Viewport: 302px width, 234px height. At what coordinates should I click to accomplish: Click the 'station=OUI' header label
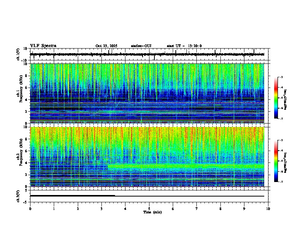point(141,46)
